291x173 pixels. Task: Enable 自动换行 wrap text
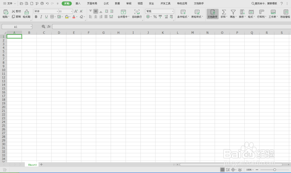[137, 14]
